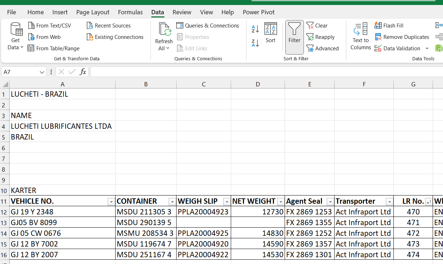The width and height of the screenshot is (443, 264).
Task: Select cell GJ 12 BY 7002
Action: click(x=62, y=244)
